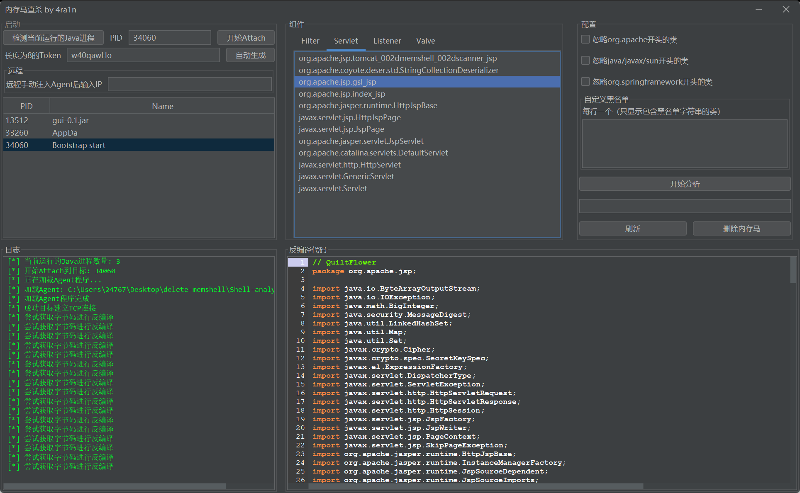Click the 刷新 refresh button
Screen dimensions: 800x493
point(632,228)
